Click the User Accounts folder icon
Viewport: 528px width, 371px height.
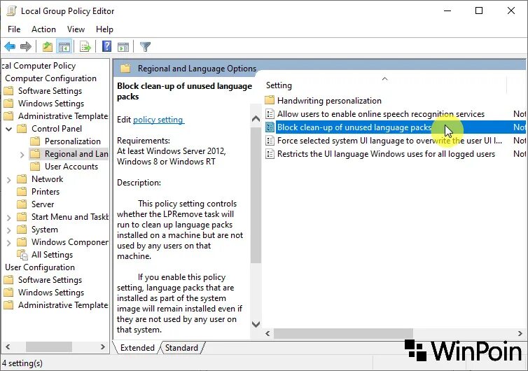pos(35,167)
